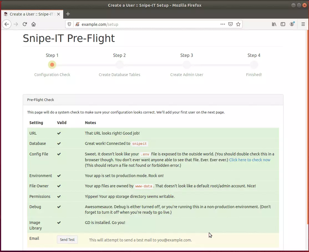Open the Firefox hamburger menu
This screenshot has height=252, width=309.
click(x=303, y=24)
